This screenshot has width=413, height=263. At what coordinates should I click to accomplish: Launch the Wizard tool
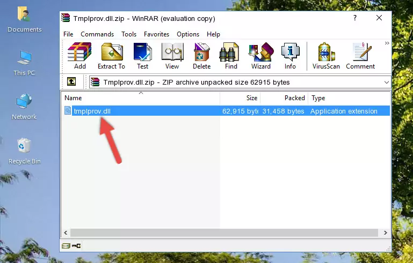(x=261, y=56)
